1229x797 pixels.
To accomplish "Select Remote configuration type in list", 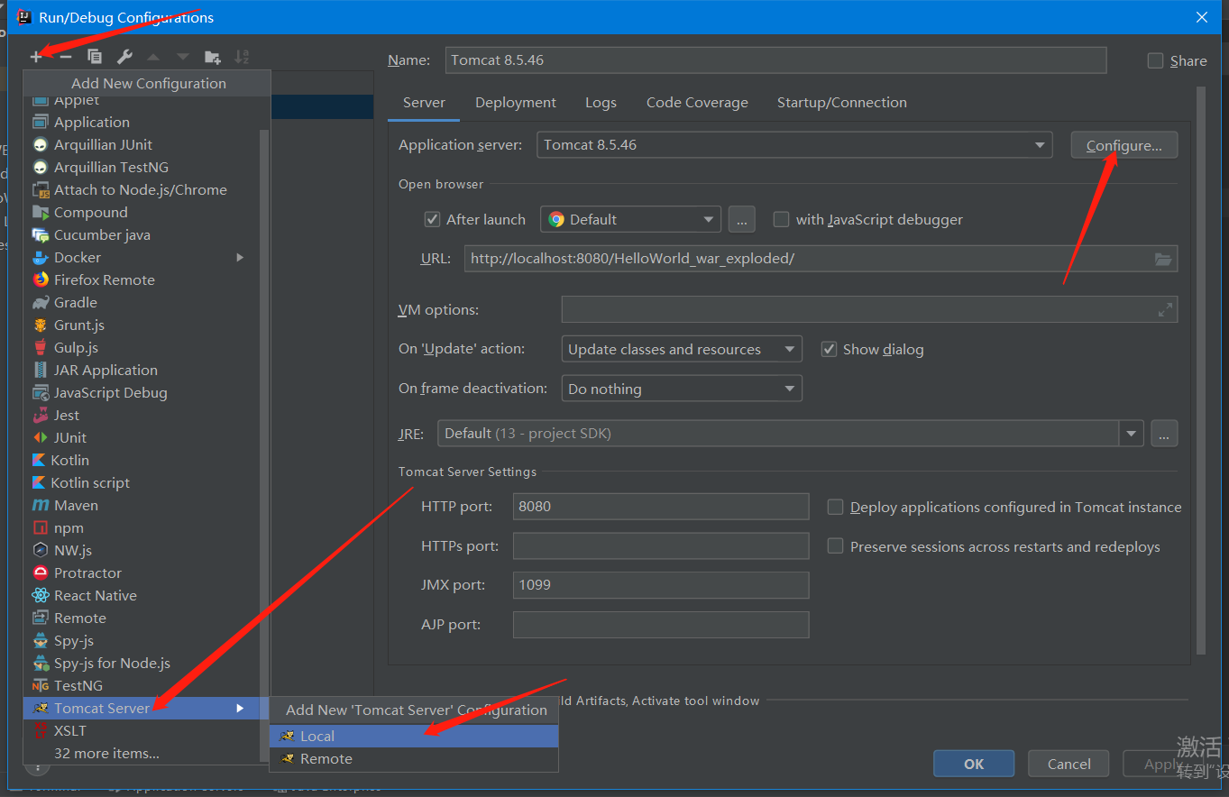I will coord(142,618).
